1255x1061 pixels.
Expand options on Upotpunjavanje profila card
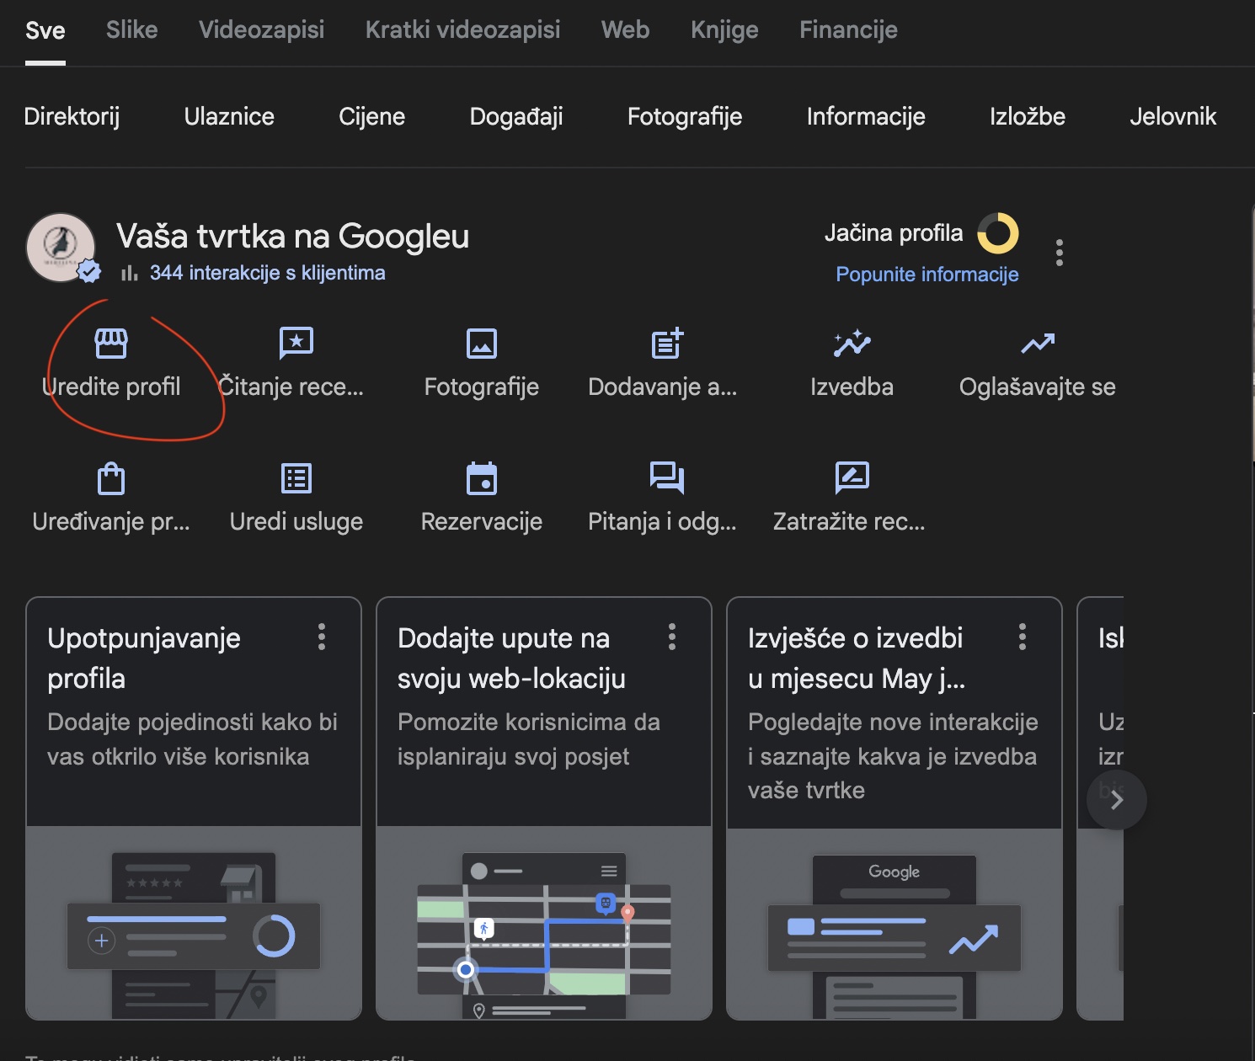coord(322,637)
